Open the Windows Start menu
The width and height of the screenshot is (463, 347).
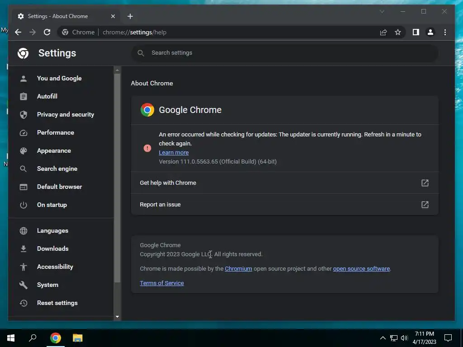pos(11,338)
